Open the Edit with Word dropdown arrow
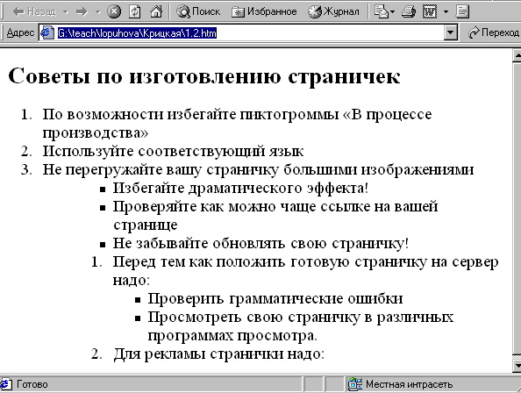Image resolution: width=521 pixels, height=393 pixels. coord(446,12)
